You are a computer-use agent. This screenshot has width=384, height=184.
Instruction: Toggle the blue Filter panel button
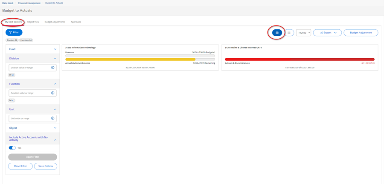[14, 32]
